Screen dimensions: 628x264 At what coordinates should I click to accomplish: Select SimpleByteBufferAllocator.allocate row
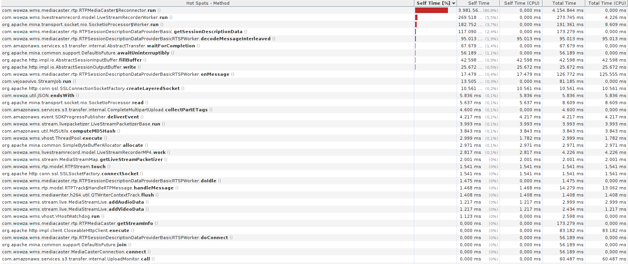pos(314,145)
